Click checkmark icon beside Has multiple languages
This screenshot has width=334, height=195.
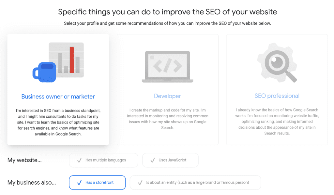tap(79, 160)
